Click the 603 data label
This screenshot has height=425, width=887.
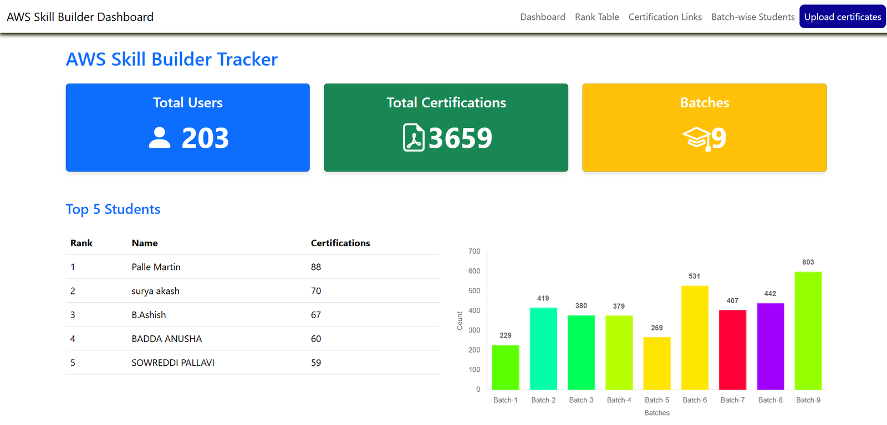(x=808, y=262)
